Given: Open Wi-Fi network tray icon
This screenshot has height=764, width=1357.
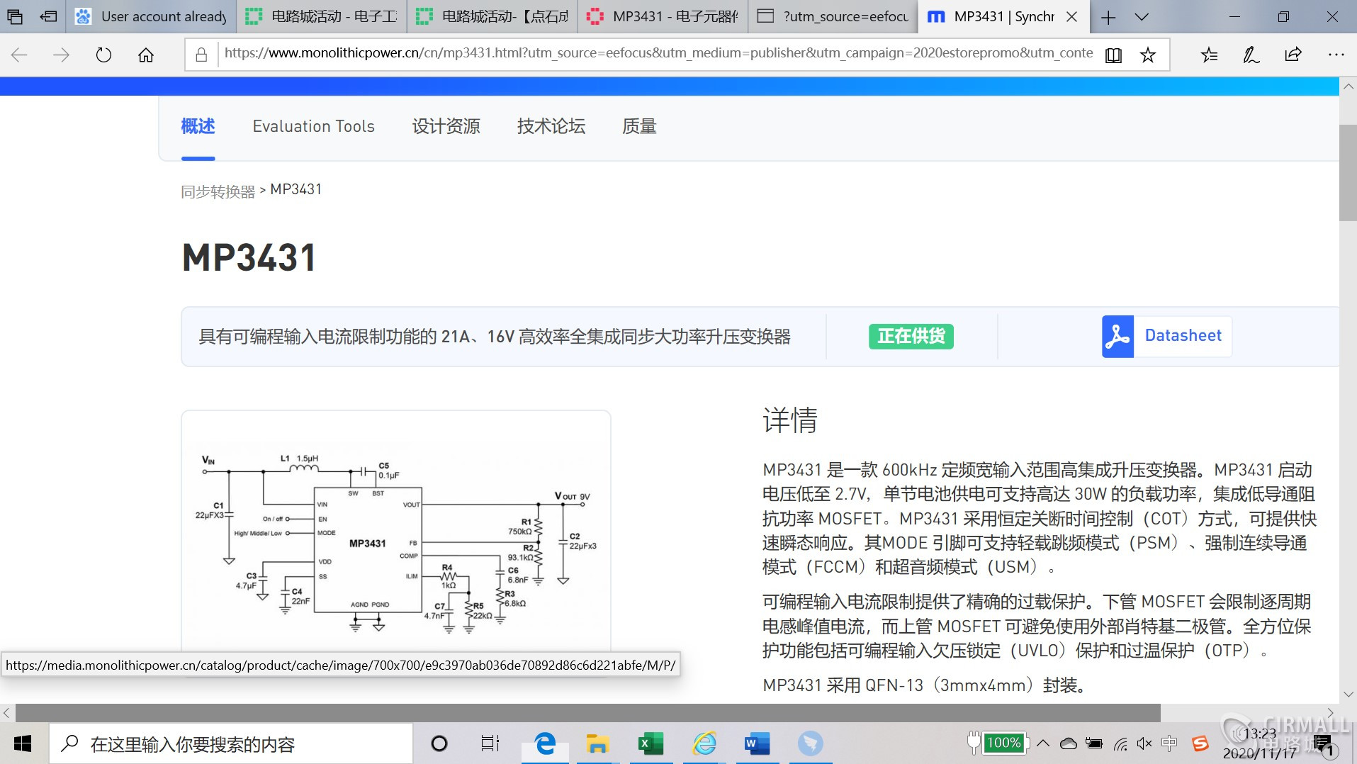Looking at the screenshot, I should [x=1120, y=743].
